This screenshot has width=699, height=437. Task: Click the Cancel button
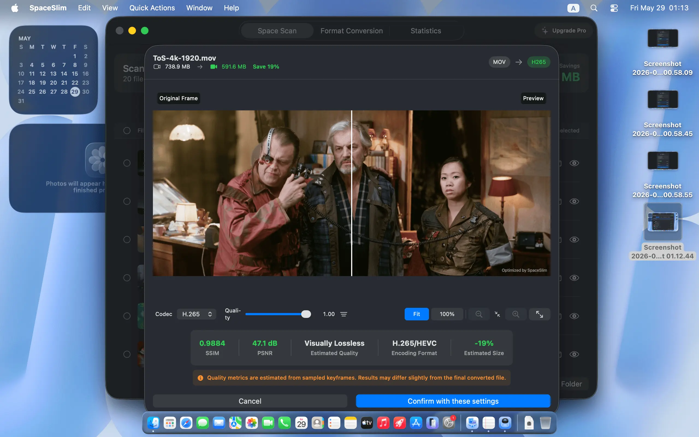(250, 401)
